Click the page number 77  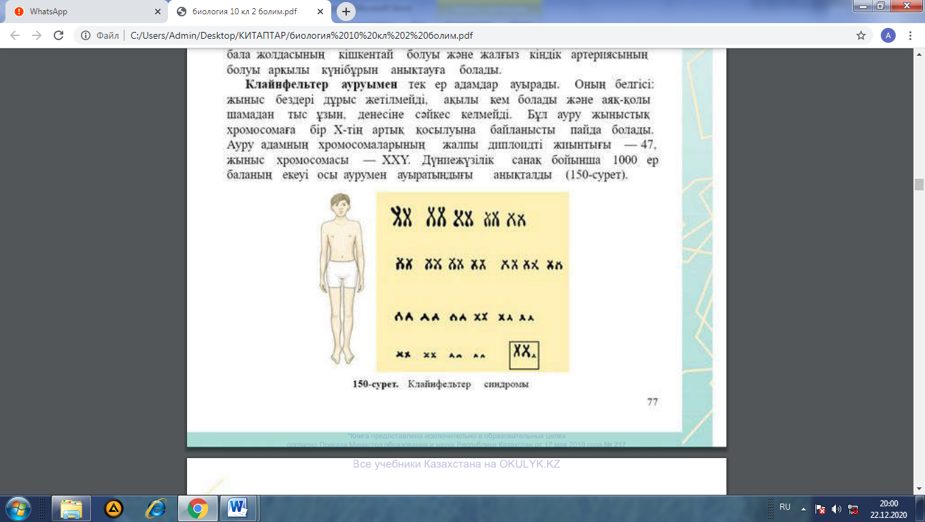tap(652, 402)
